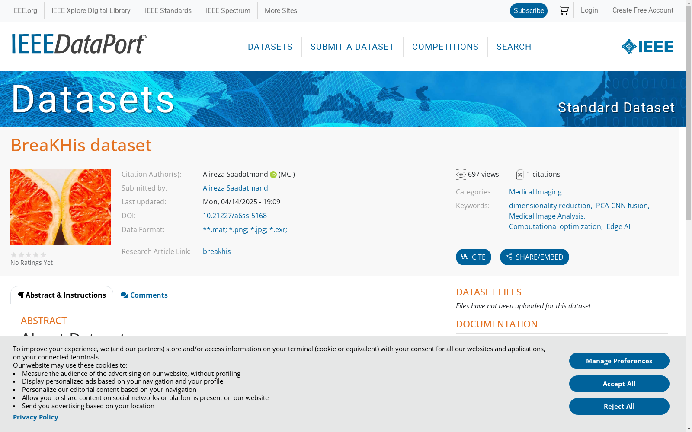Accept all cookies
Viewport: 692px width, 432px height.
tap(619, 384)
